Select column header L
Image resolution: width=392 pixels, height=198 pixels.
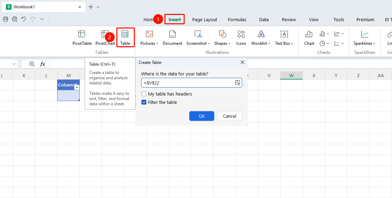tap(46, 75)
